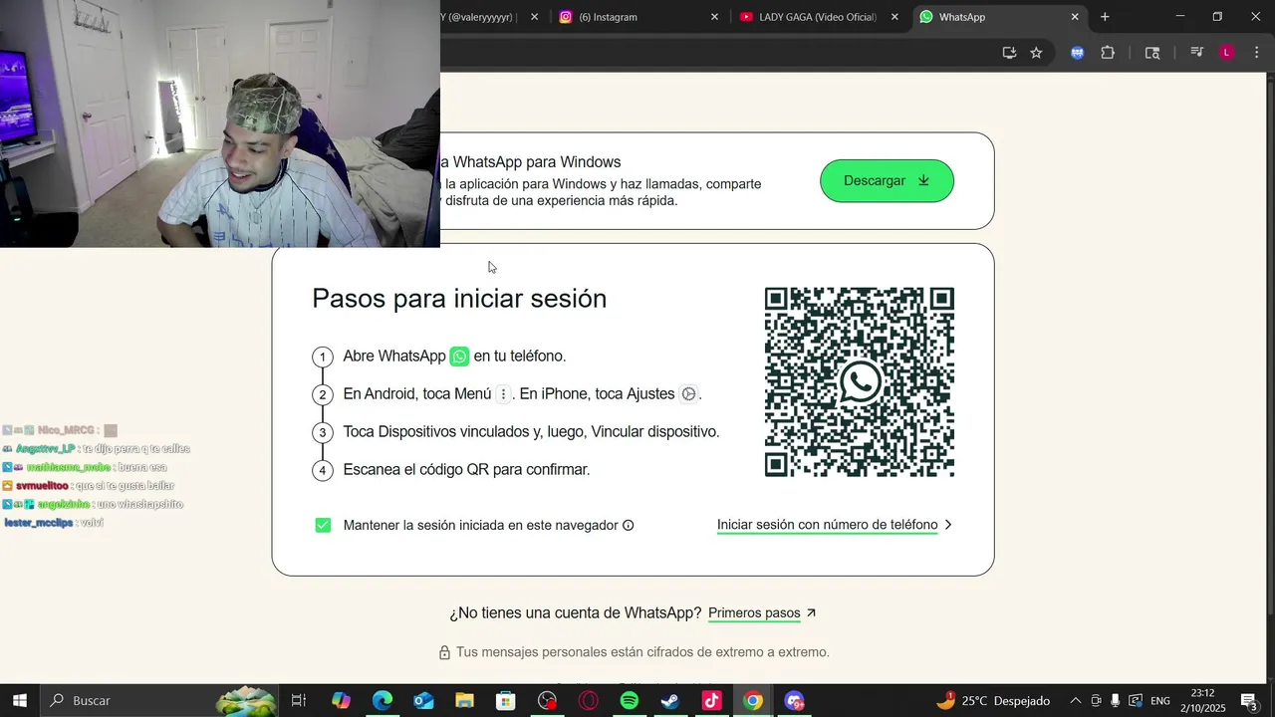
Task: Open Copilot from the taskbar
Action: tap(341, 701)
